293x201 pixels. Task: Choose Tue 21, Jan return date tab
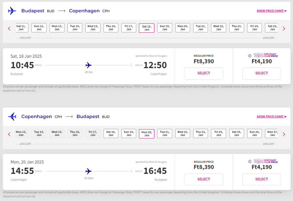tap(165, 133)
